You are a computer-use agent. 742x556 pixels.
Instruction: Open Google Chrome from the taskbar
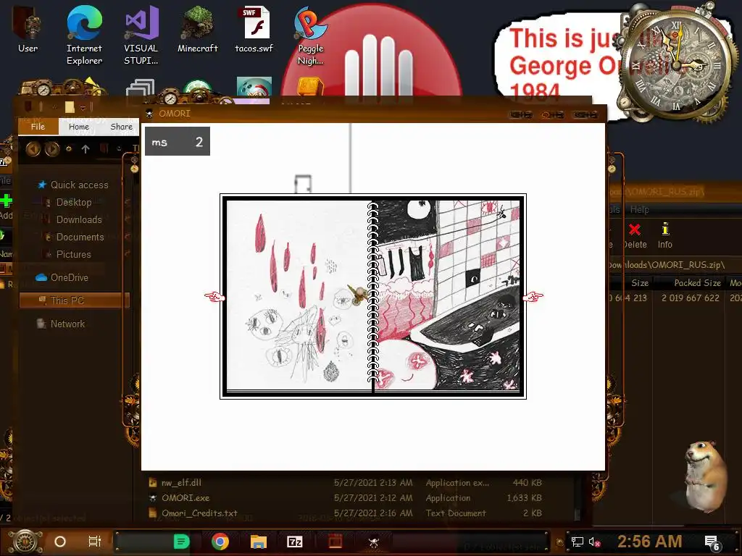coord(220,542)
